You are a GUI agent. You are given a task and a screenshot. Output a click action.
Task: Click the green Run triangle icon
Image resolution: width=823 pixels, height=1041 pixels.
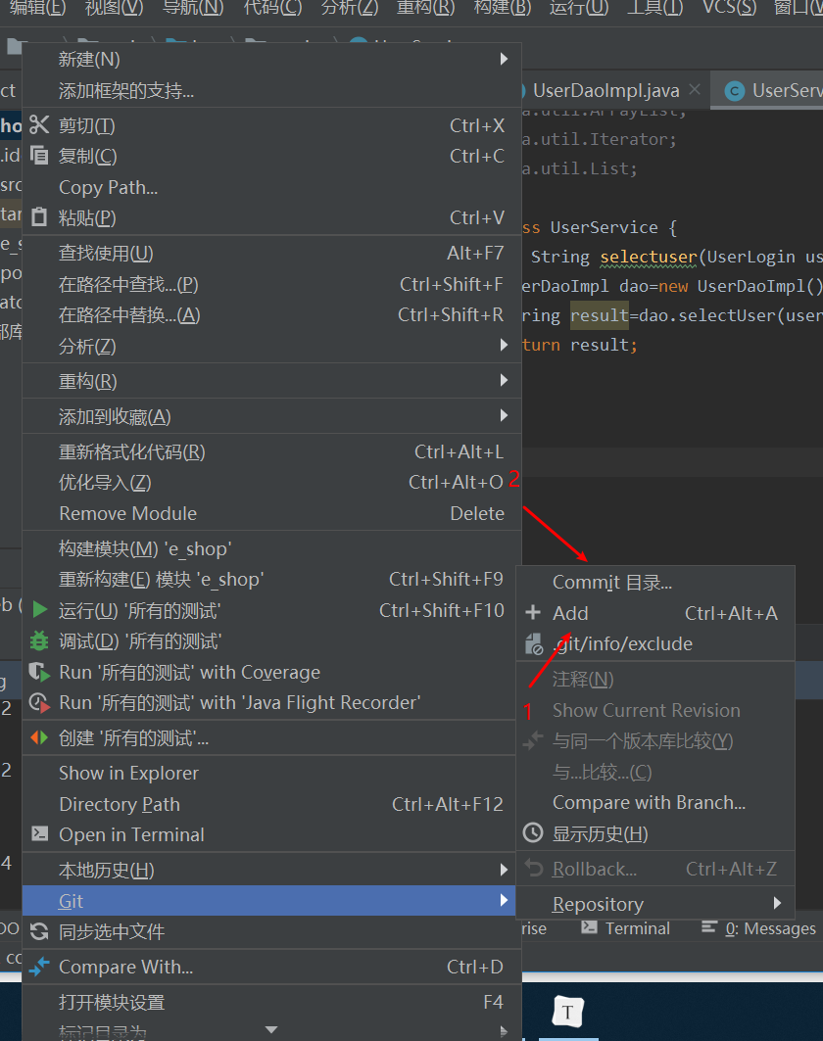click(40, 609)
